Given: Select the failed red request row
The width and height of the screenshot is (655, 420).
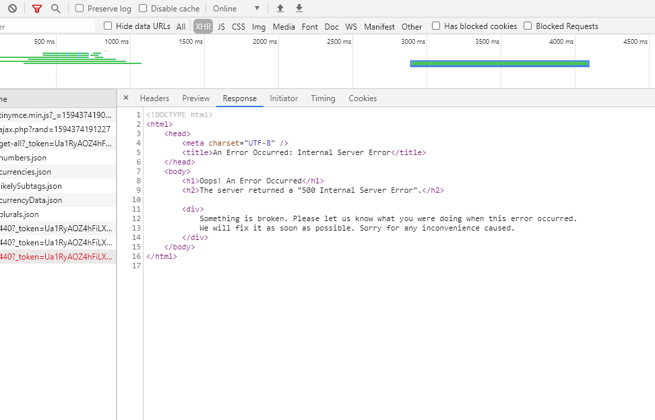Looking at the screenshot, I should pos(56,257).
